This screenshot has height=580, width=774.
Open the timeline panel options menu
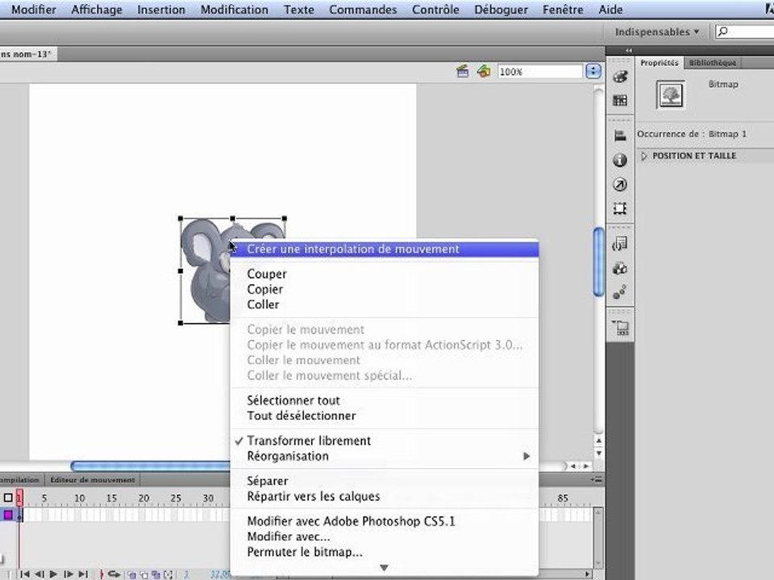tap(597, 479)
